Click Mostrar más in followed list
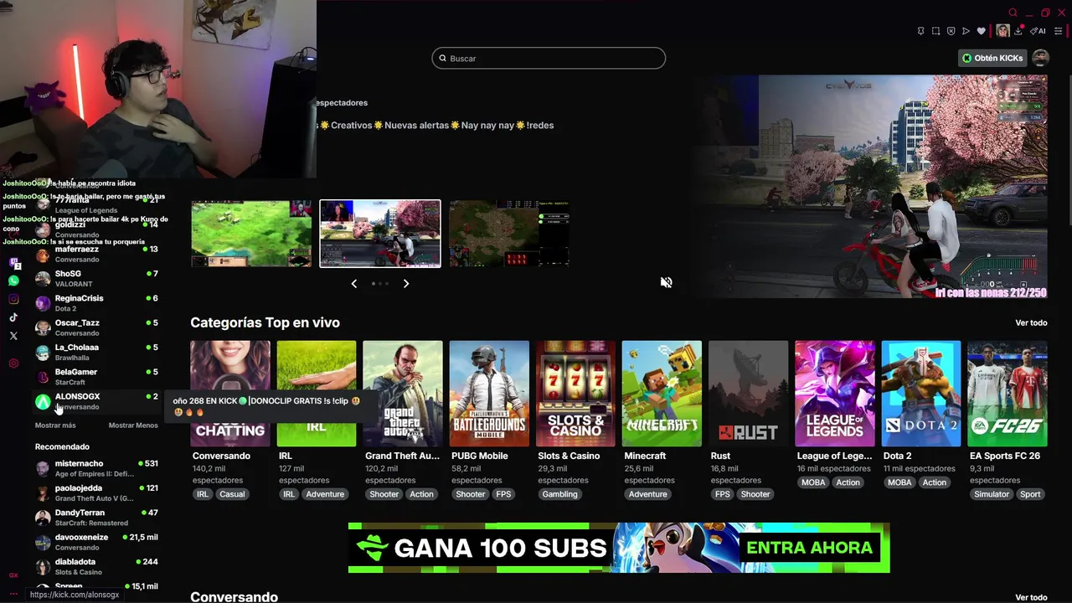This screenshot has width=1072, height=603. click(x=55, y=425)
